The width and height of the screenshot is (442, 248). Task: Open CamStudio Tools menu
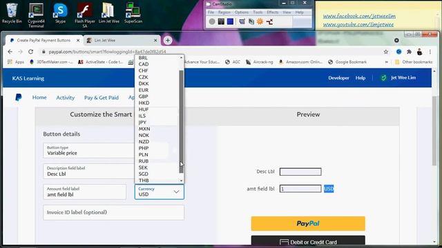[x=258, y=12]
